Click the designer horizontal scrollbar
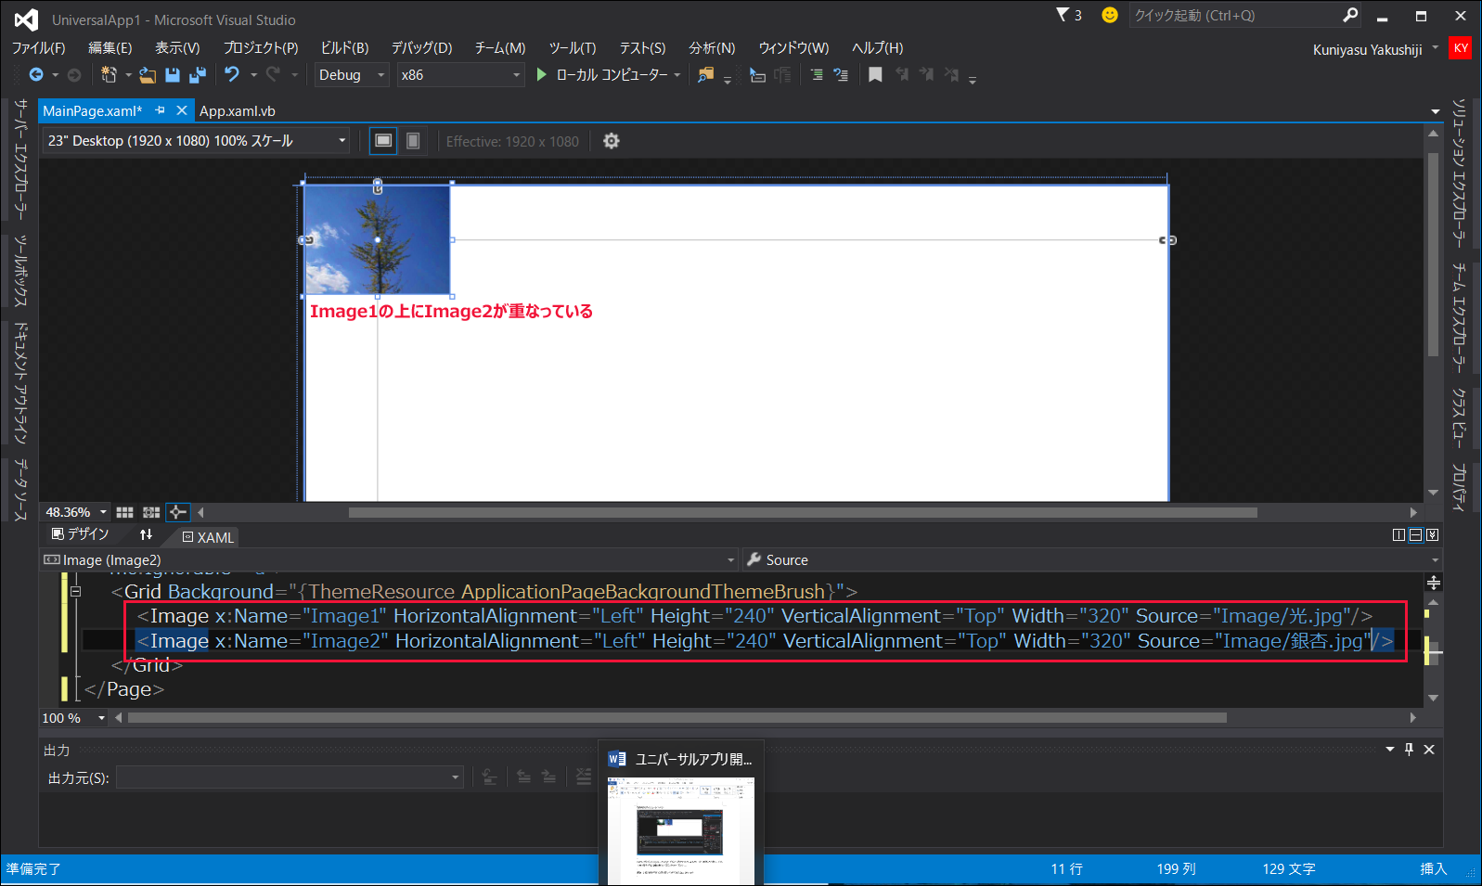 pyautogui.click(x=803, y=512)
